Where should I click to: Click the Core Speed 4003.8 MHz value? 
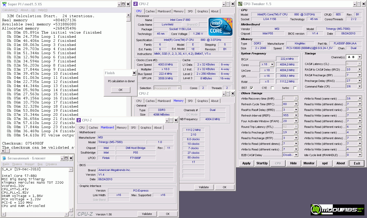click(x=166, y=65)
